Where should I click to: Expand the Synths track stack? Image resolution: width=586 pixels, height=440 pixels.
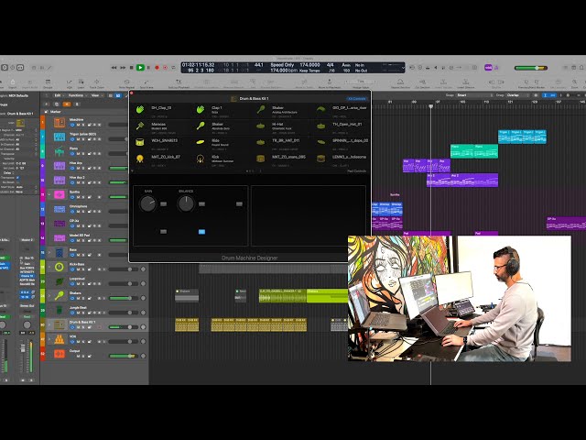49,194
